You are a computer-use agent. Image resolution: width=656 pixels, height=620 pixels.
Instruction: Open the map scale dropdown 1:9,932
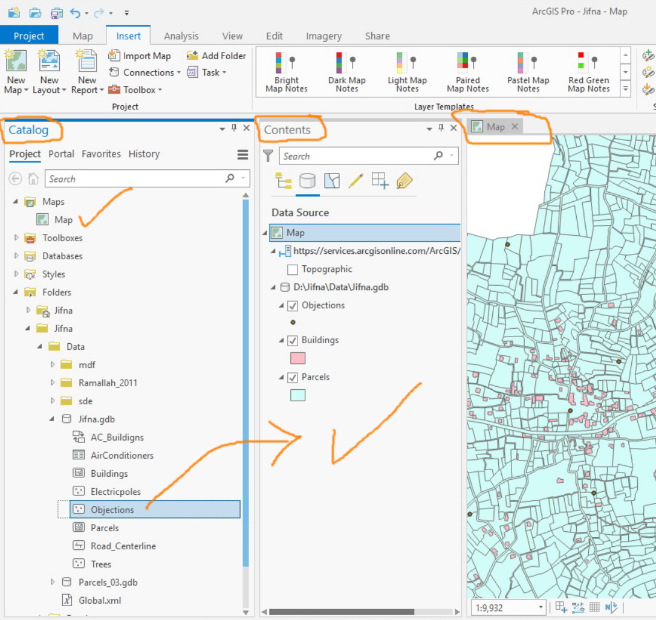[541, 607]
